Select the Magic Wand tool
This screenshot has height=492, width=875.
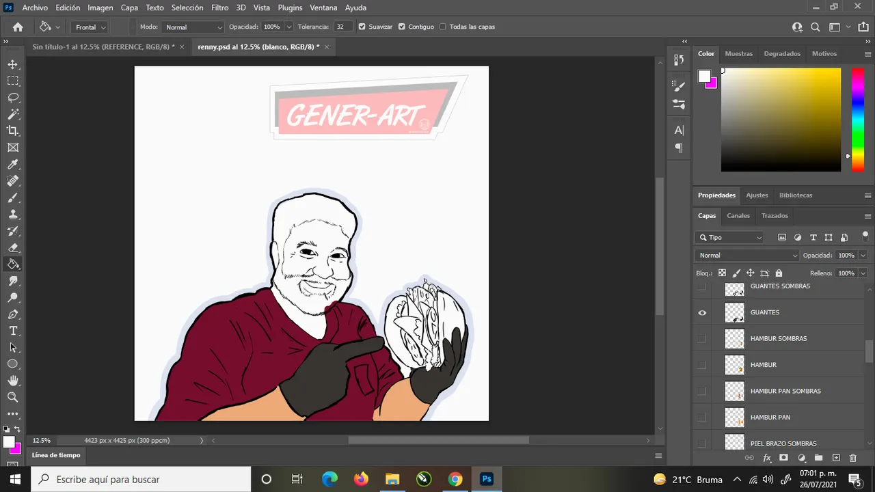pyautogui.click(x=13, y=114)
